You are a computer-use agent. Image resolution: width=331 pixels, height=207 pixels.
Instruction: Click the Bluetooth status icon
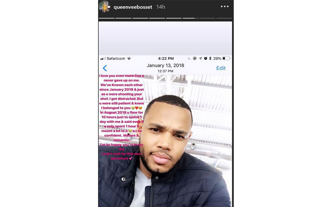tap(210, 58)
